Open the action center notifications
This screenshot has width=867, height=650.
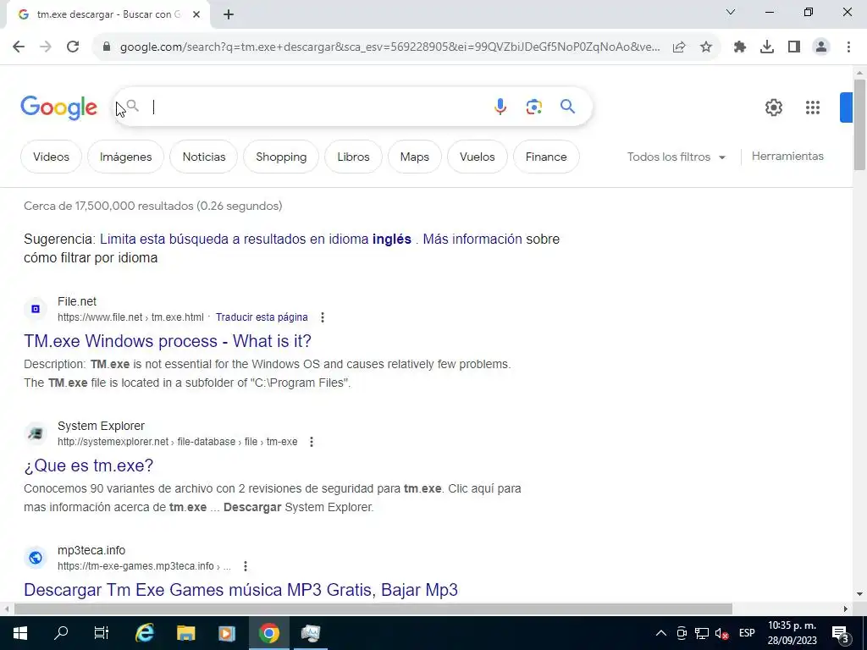click(841, 633)
